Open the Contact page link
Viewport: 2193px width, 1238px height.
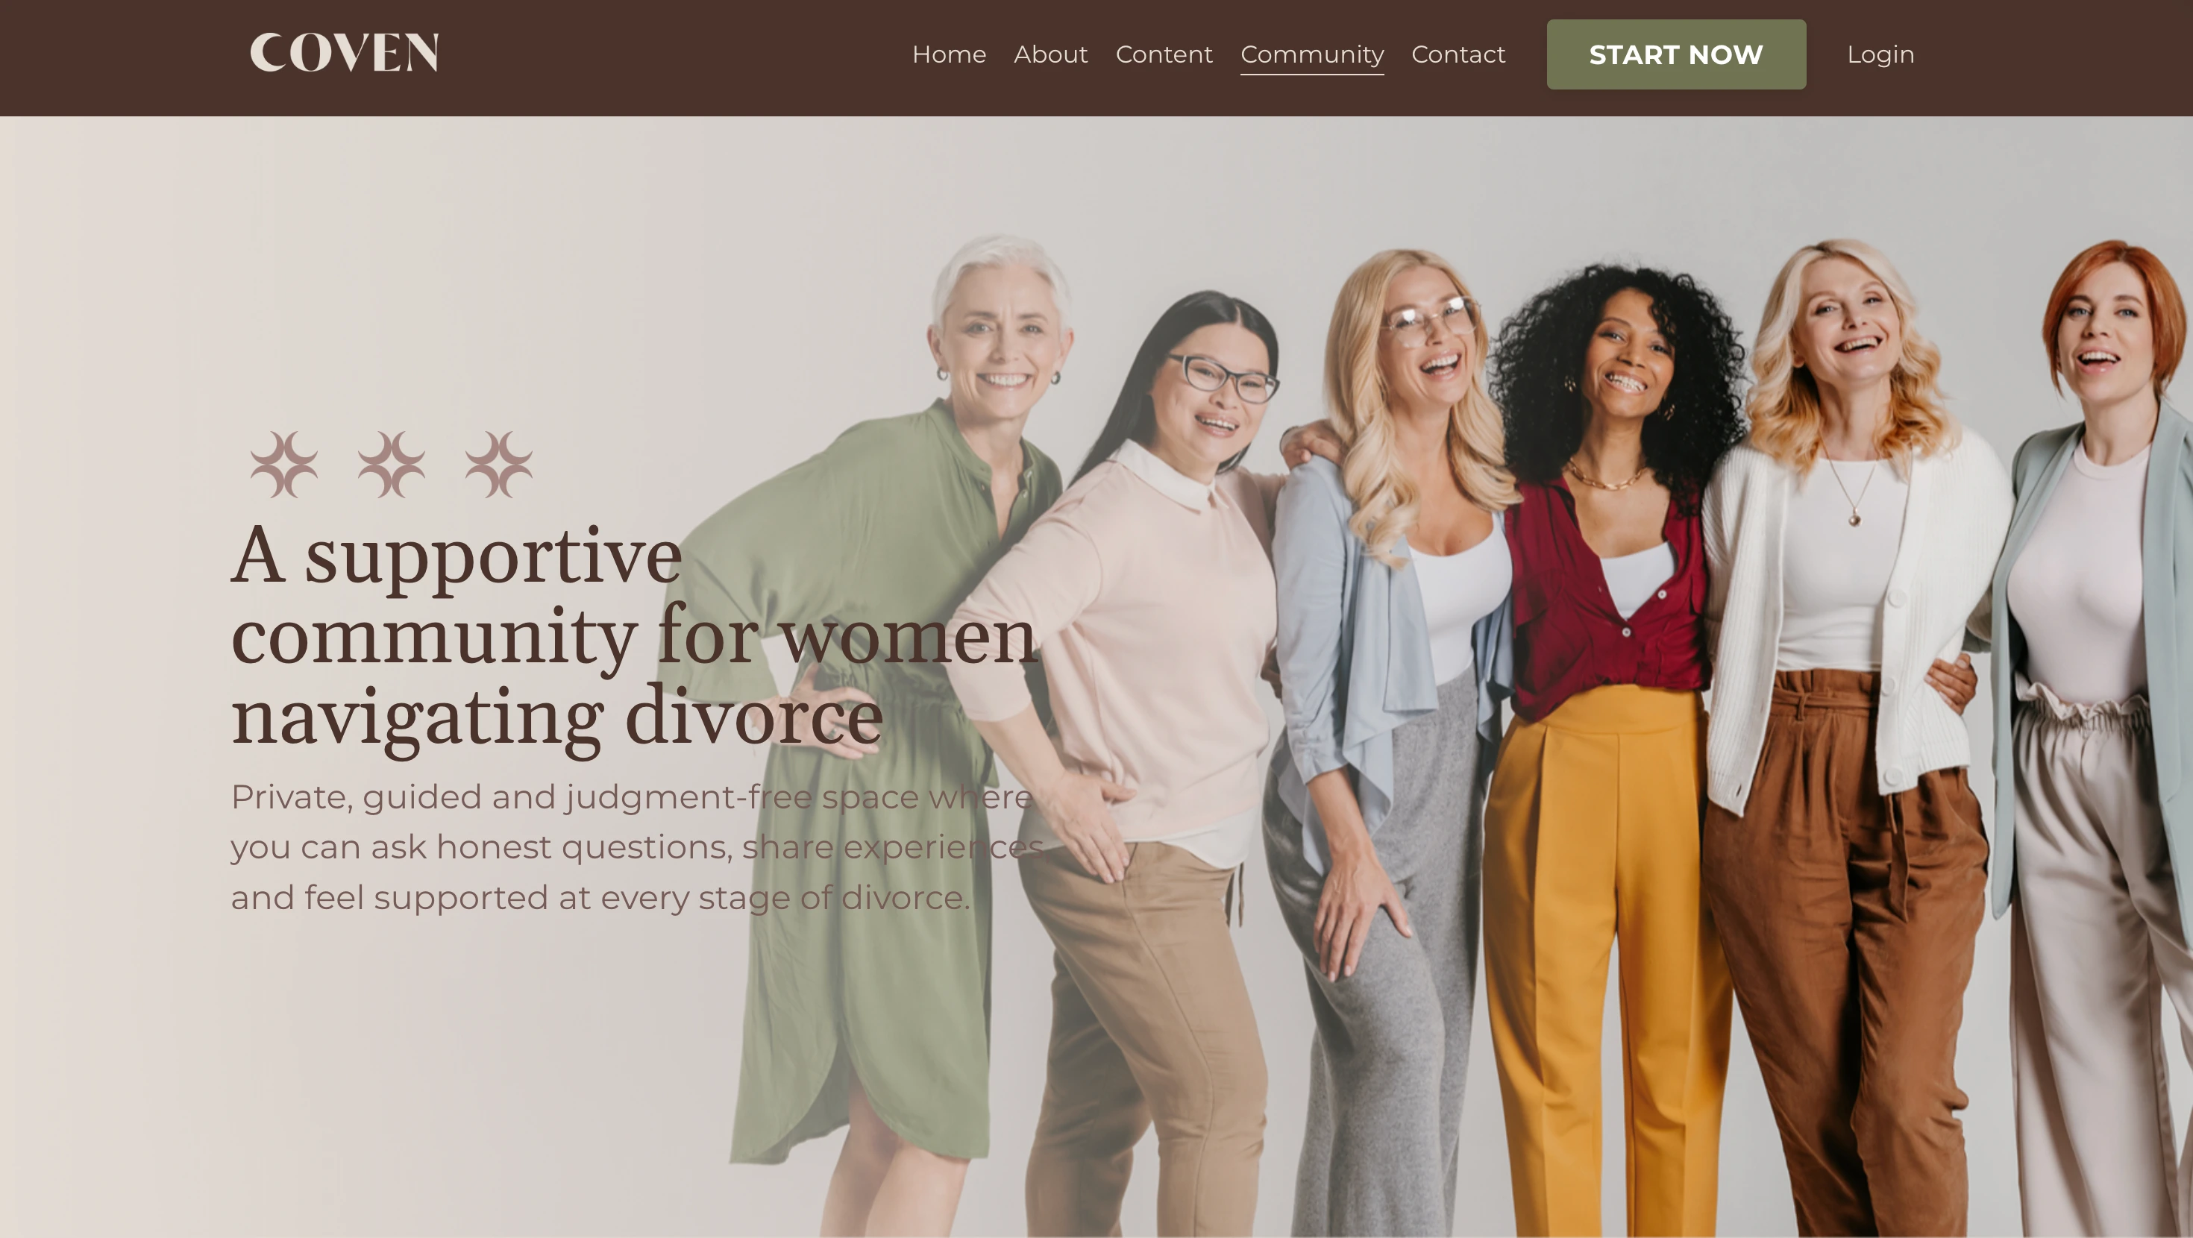point(1458,54)
